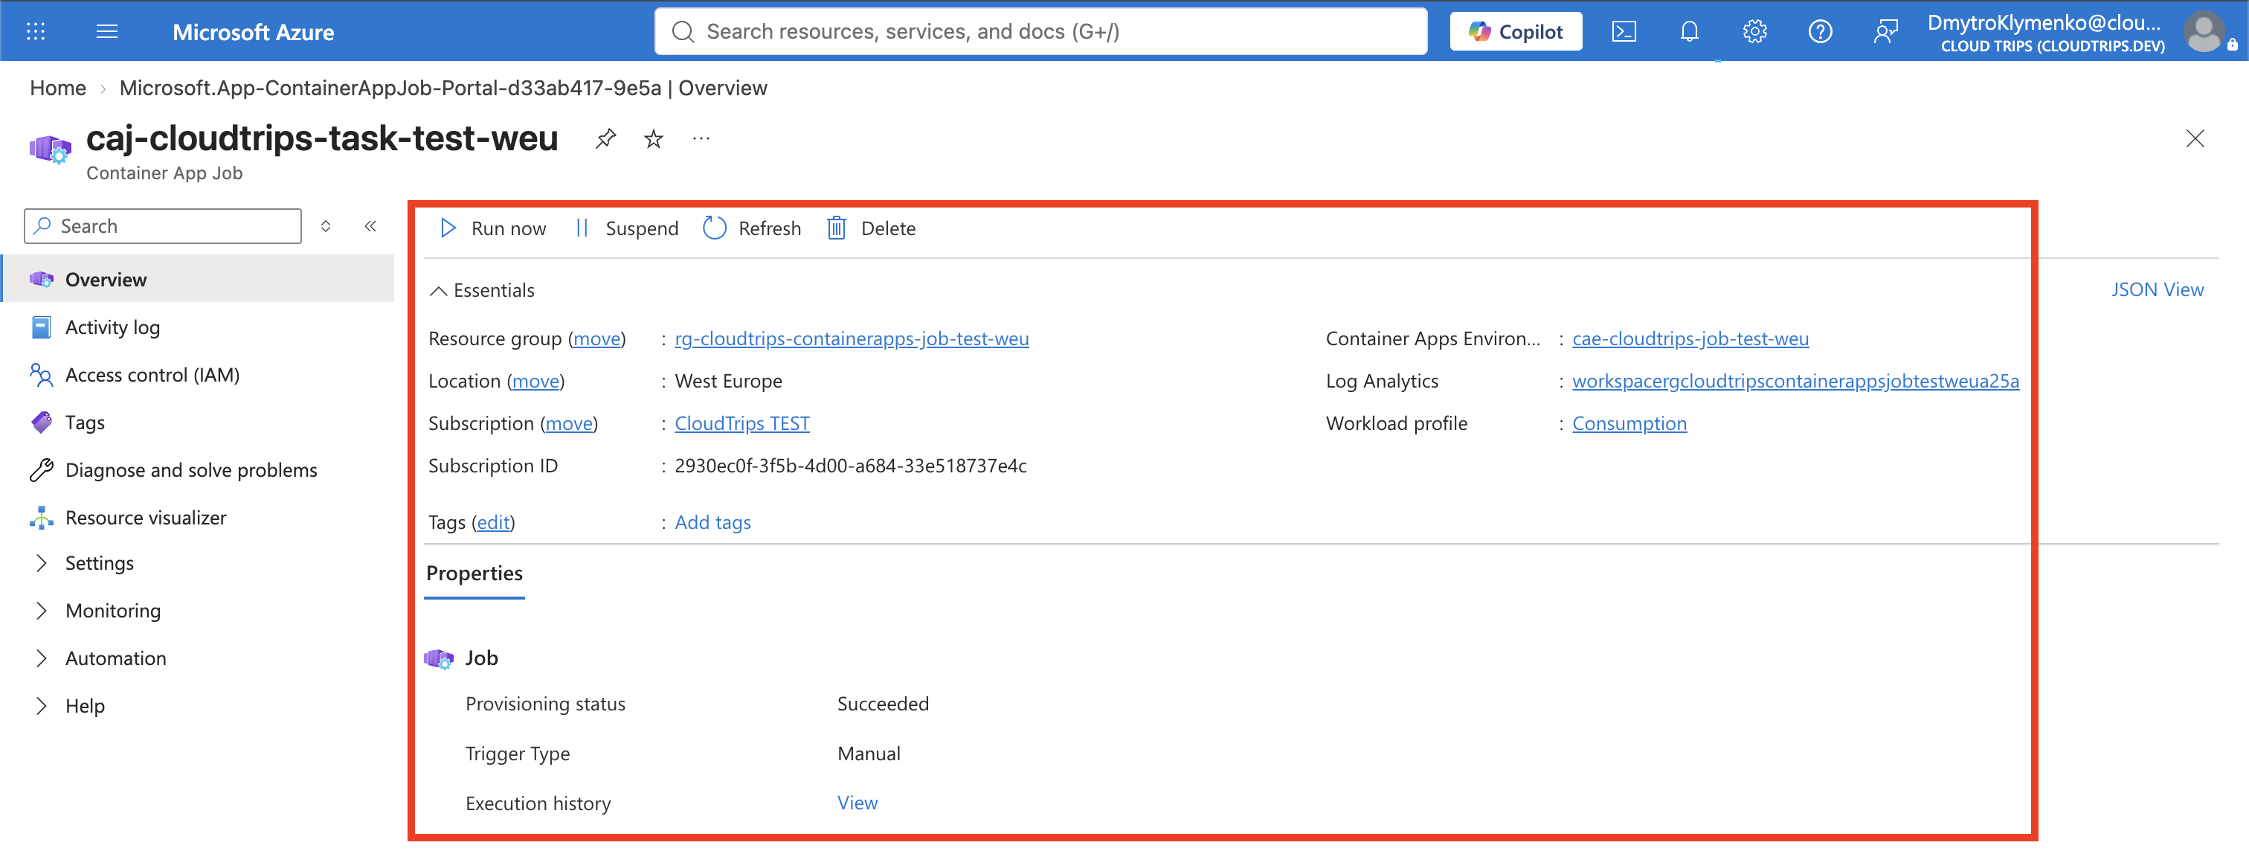Go to Home in the breadcrumb
Image resolution: width=2249 pixels, height=854 pixels.
[57, 89]
